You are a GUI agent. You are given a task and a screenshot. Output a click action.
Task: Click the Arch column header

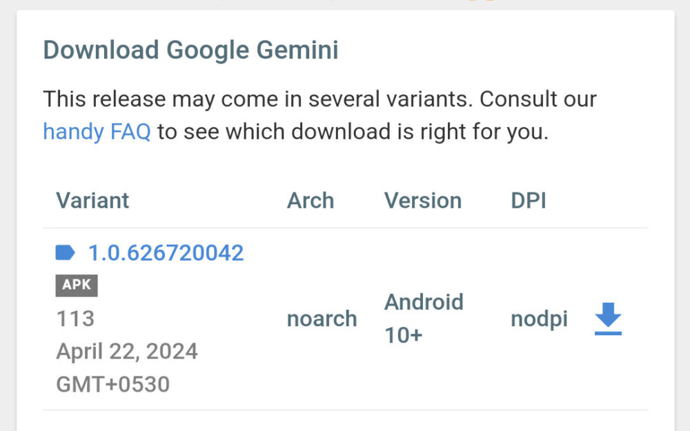(x=310, y=201)
